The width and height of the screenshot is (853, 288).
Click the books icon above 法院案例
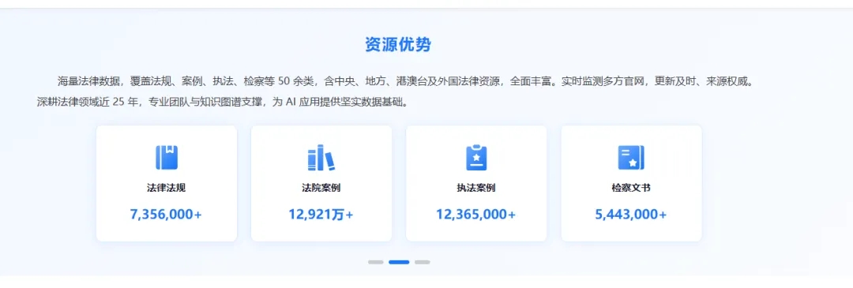[x=321, y=158]
